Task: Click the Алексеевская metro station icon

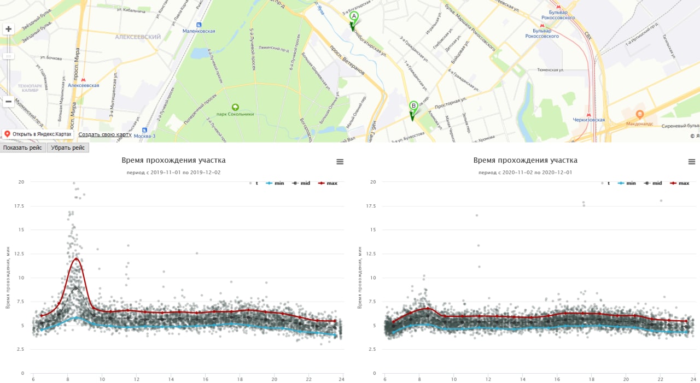Action: click(x=84, y=80)
